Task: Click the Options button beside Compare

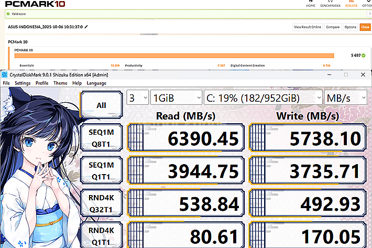Action: 350,27
